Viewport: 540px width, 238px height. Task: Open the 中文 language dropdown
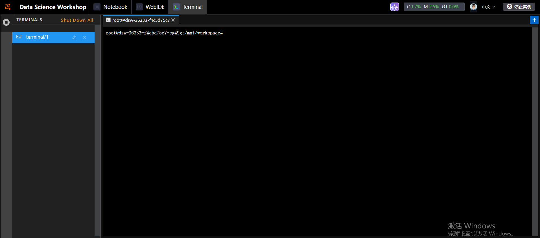click(x=488, y=7)
